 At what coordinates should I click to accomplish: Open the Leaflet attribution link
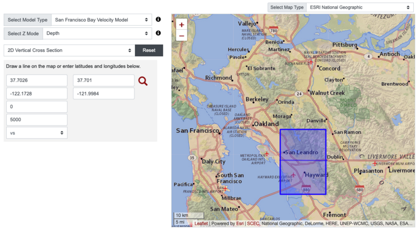(x=201, y=224)
